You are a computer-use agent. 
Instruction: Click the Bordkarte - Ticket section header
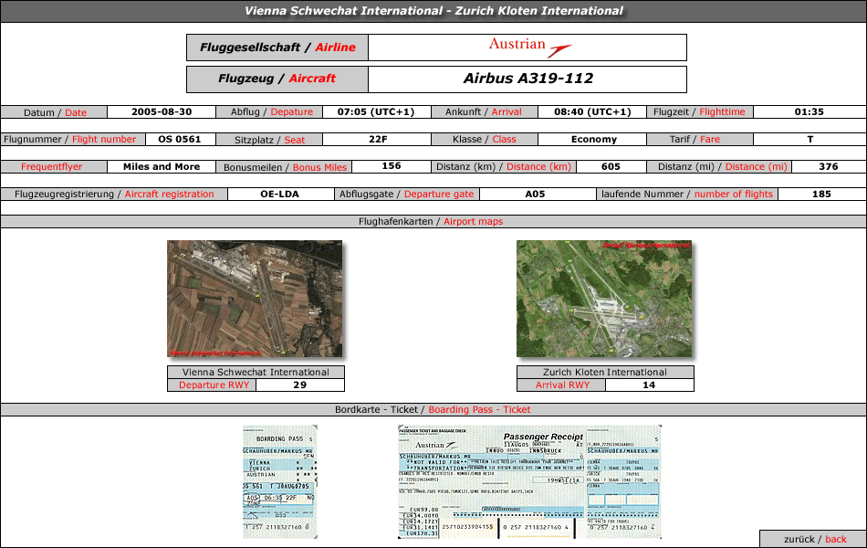tap(433, 409)
